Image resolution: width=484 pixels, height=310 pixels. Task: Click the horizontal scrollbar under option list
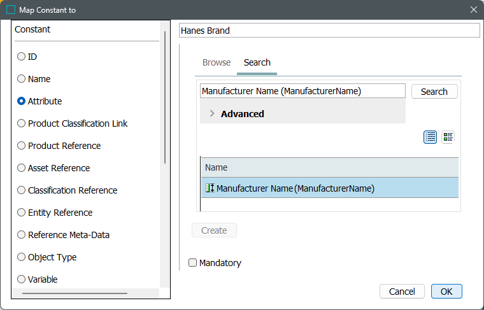pyautogui.click(x=75, y=293)
